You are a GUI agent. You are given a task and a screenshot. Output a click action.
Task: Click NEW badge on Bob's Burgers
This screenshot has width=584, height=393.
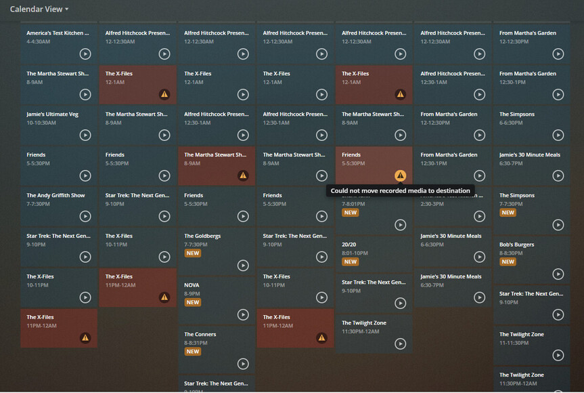tap(508, 262)
